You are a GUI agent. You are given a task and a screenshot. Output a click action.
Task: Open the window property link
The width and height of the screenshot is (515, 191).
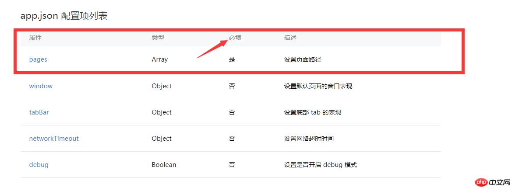41,86
